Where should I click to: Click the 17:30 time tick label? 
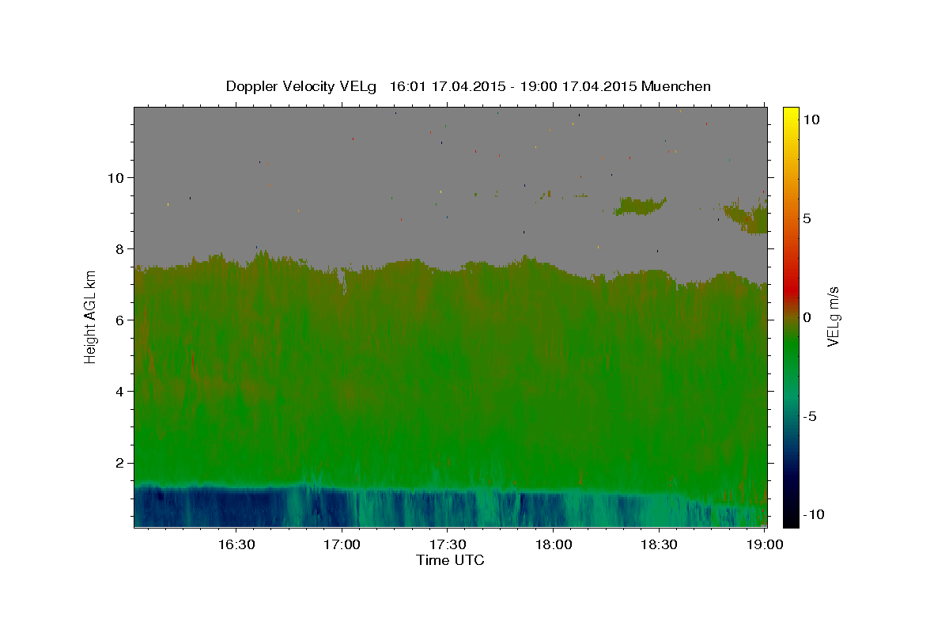pos(448,544)
